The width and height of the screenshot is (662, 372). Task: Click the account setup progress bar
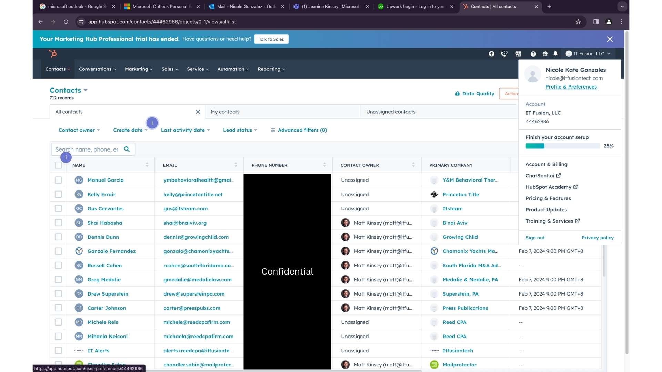pyautogui.click(x=563, y=146)
